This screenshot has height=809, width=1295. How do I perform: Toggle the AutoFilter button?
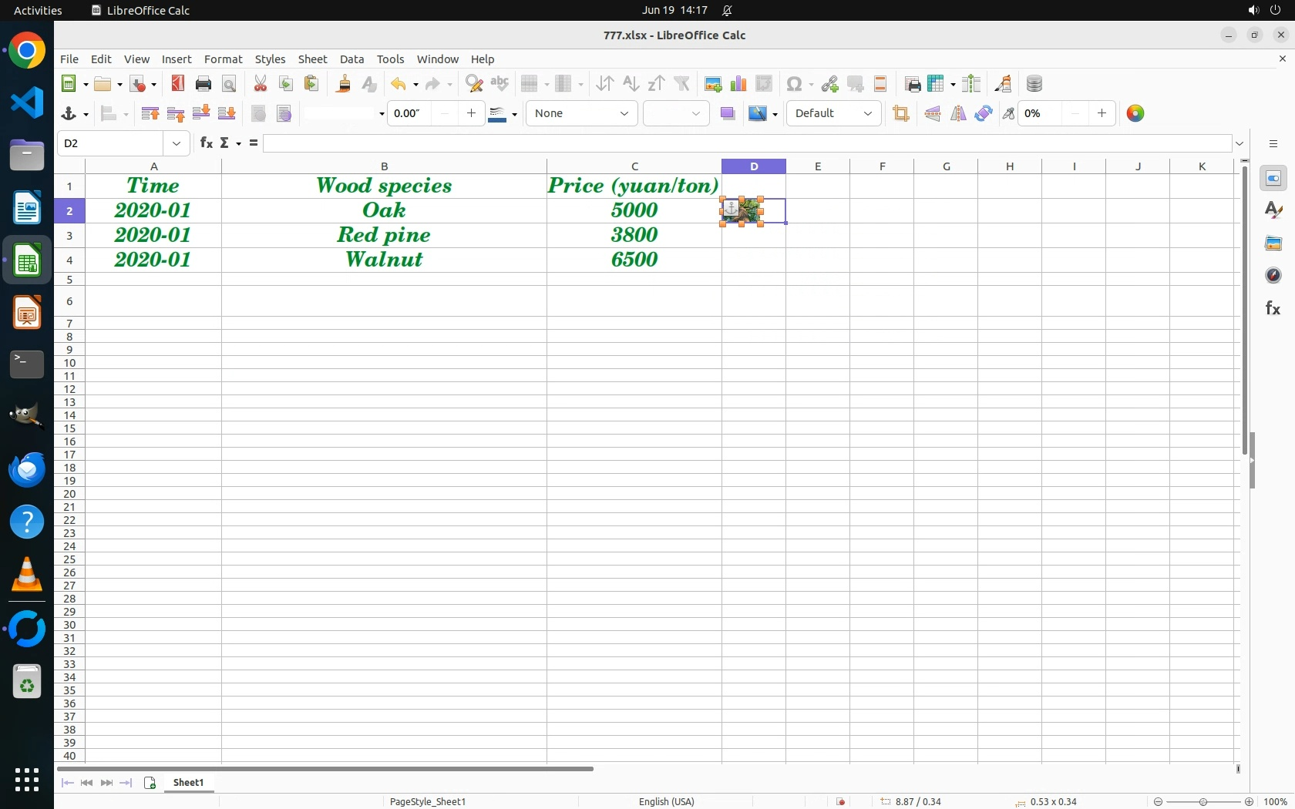(x=682, y=84)
